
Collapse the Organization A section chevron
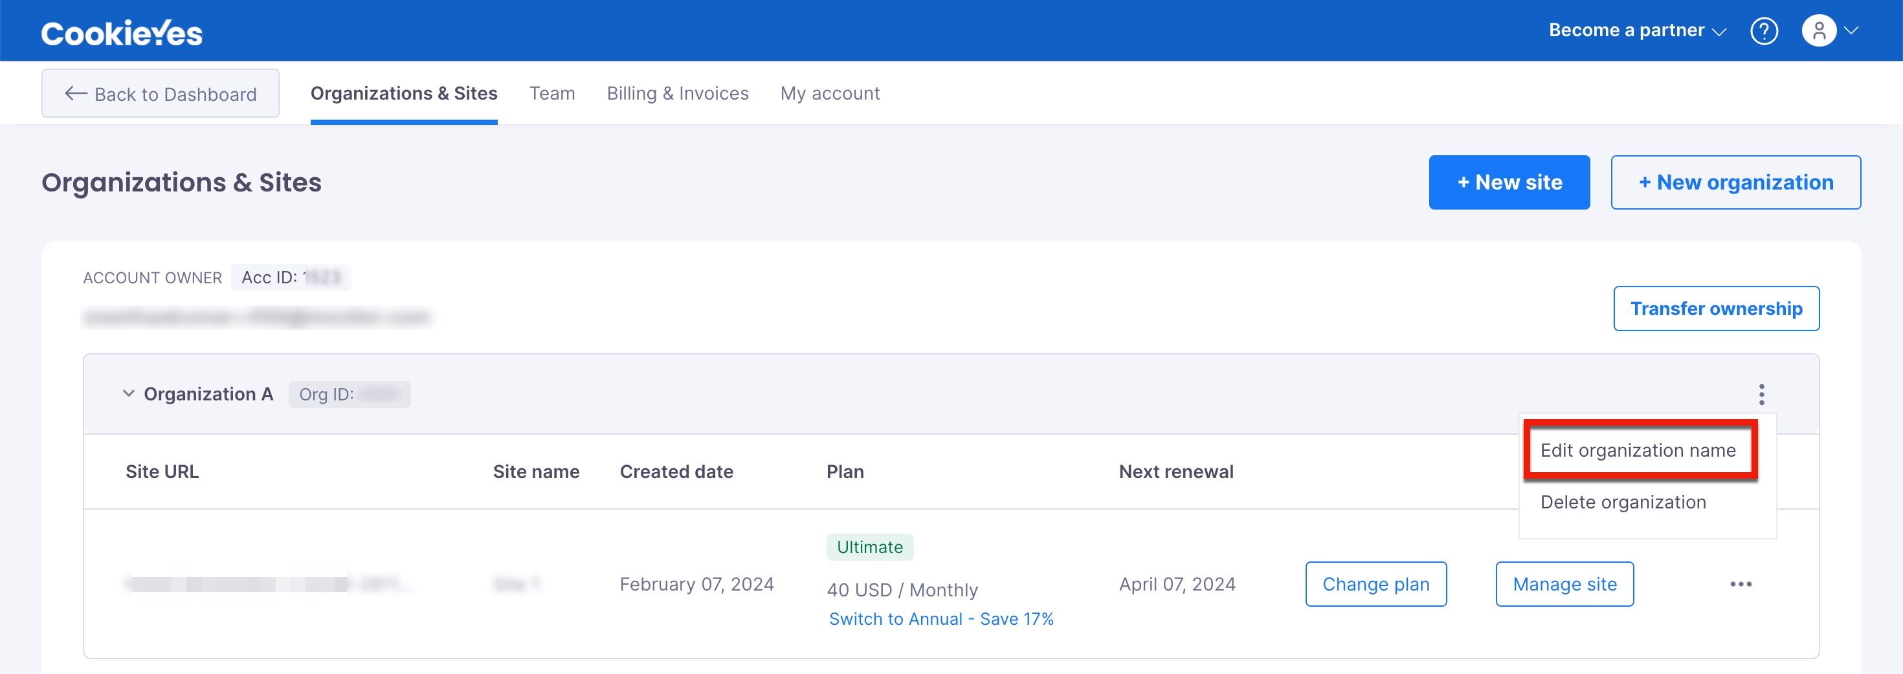(129, 393)
